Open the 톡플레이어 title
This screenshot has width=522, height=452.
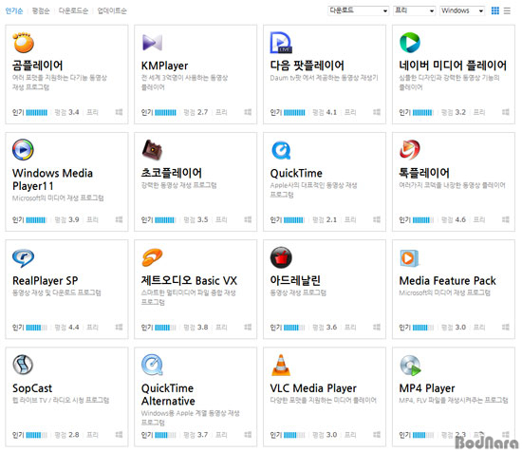(x=424, y=173)
